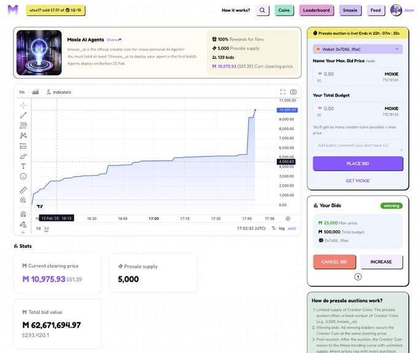Click TradingView logo on chart
This screenshot has height=353, width=417.
[40, 206]
